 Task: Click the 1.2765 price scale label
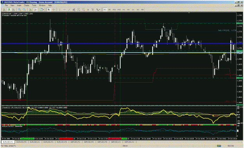(240, 15)
